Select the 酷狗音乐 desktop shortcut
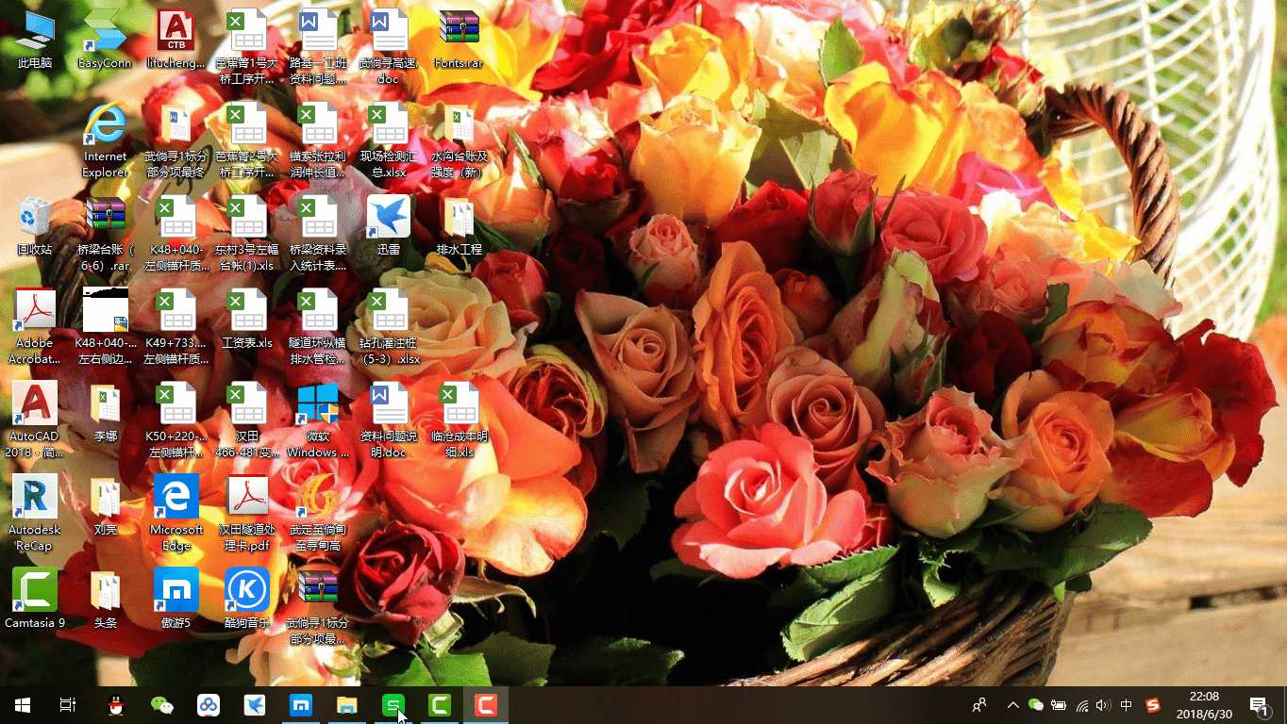1287x724 pixels. (247, 599)
